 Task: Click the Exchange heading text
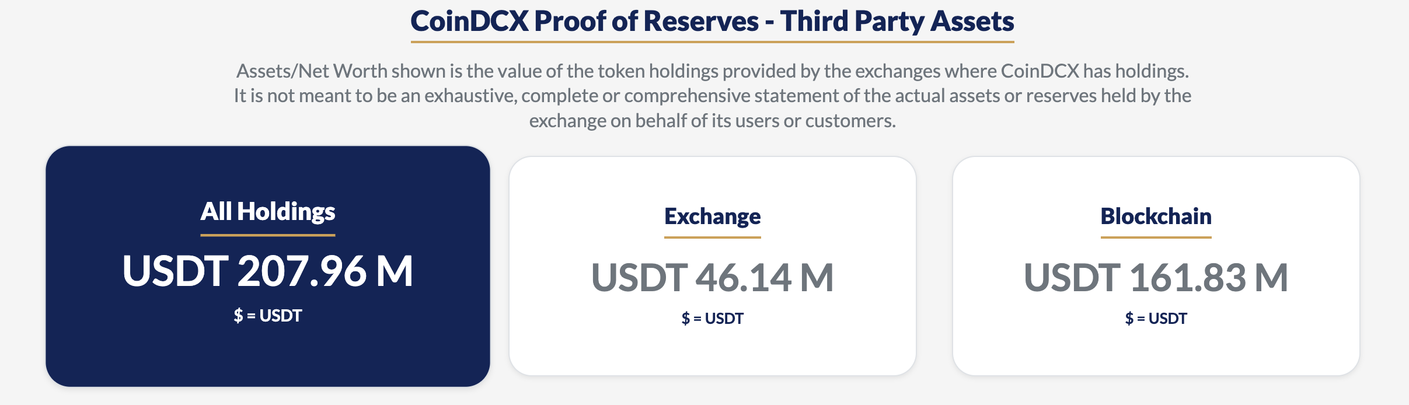[x=713, y=217]
